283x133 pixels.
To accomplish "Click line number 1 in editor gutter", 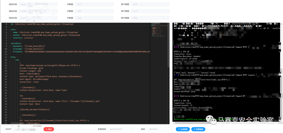I will (x=6, y=24).
